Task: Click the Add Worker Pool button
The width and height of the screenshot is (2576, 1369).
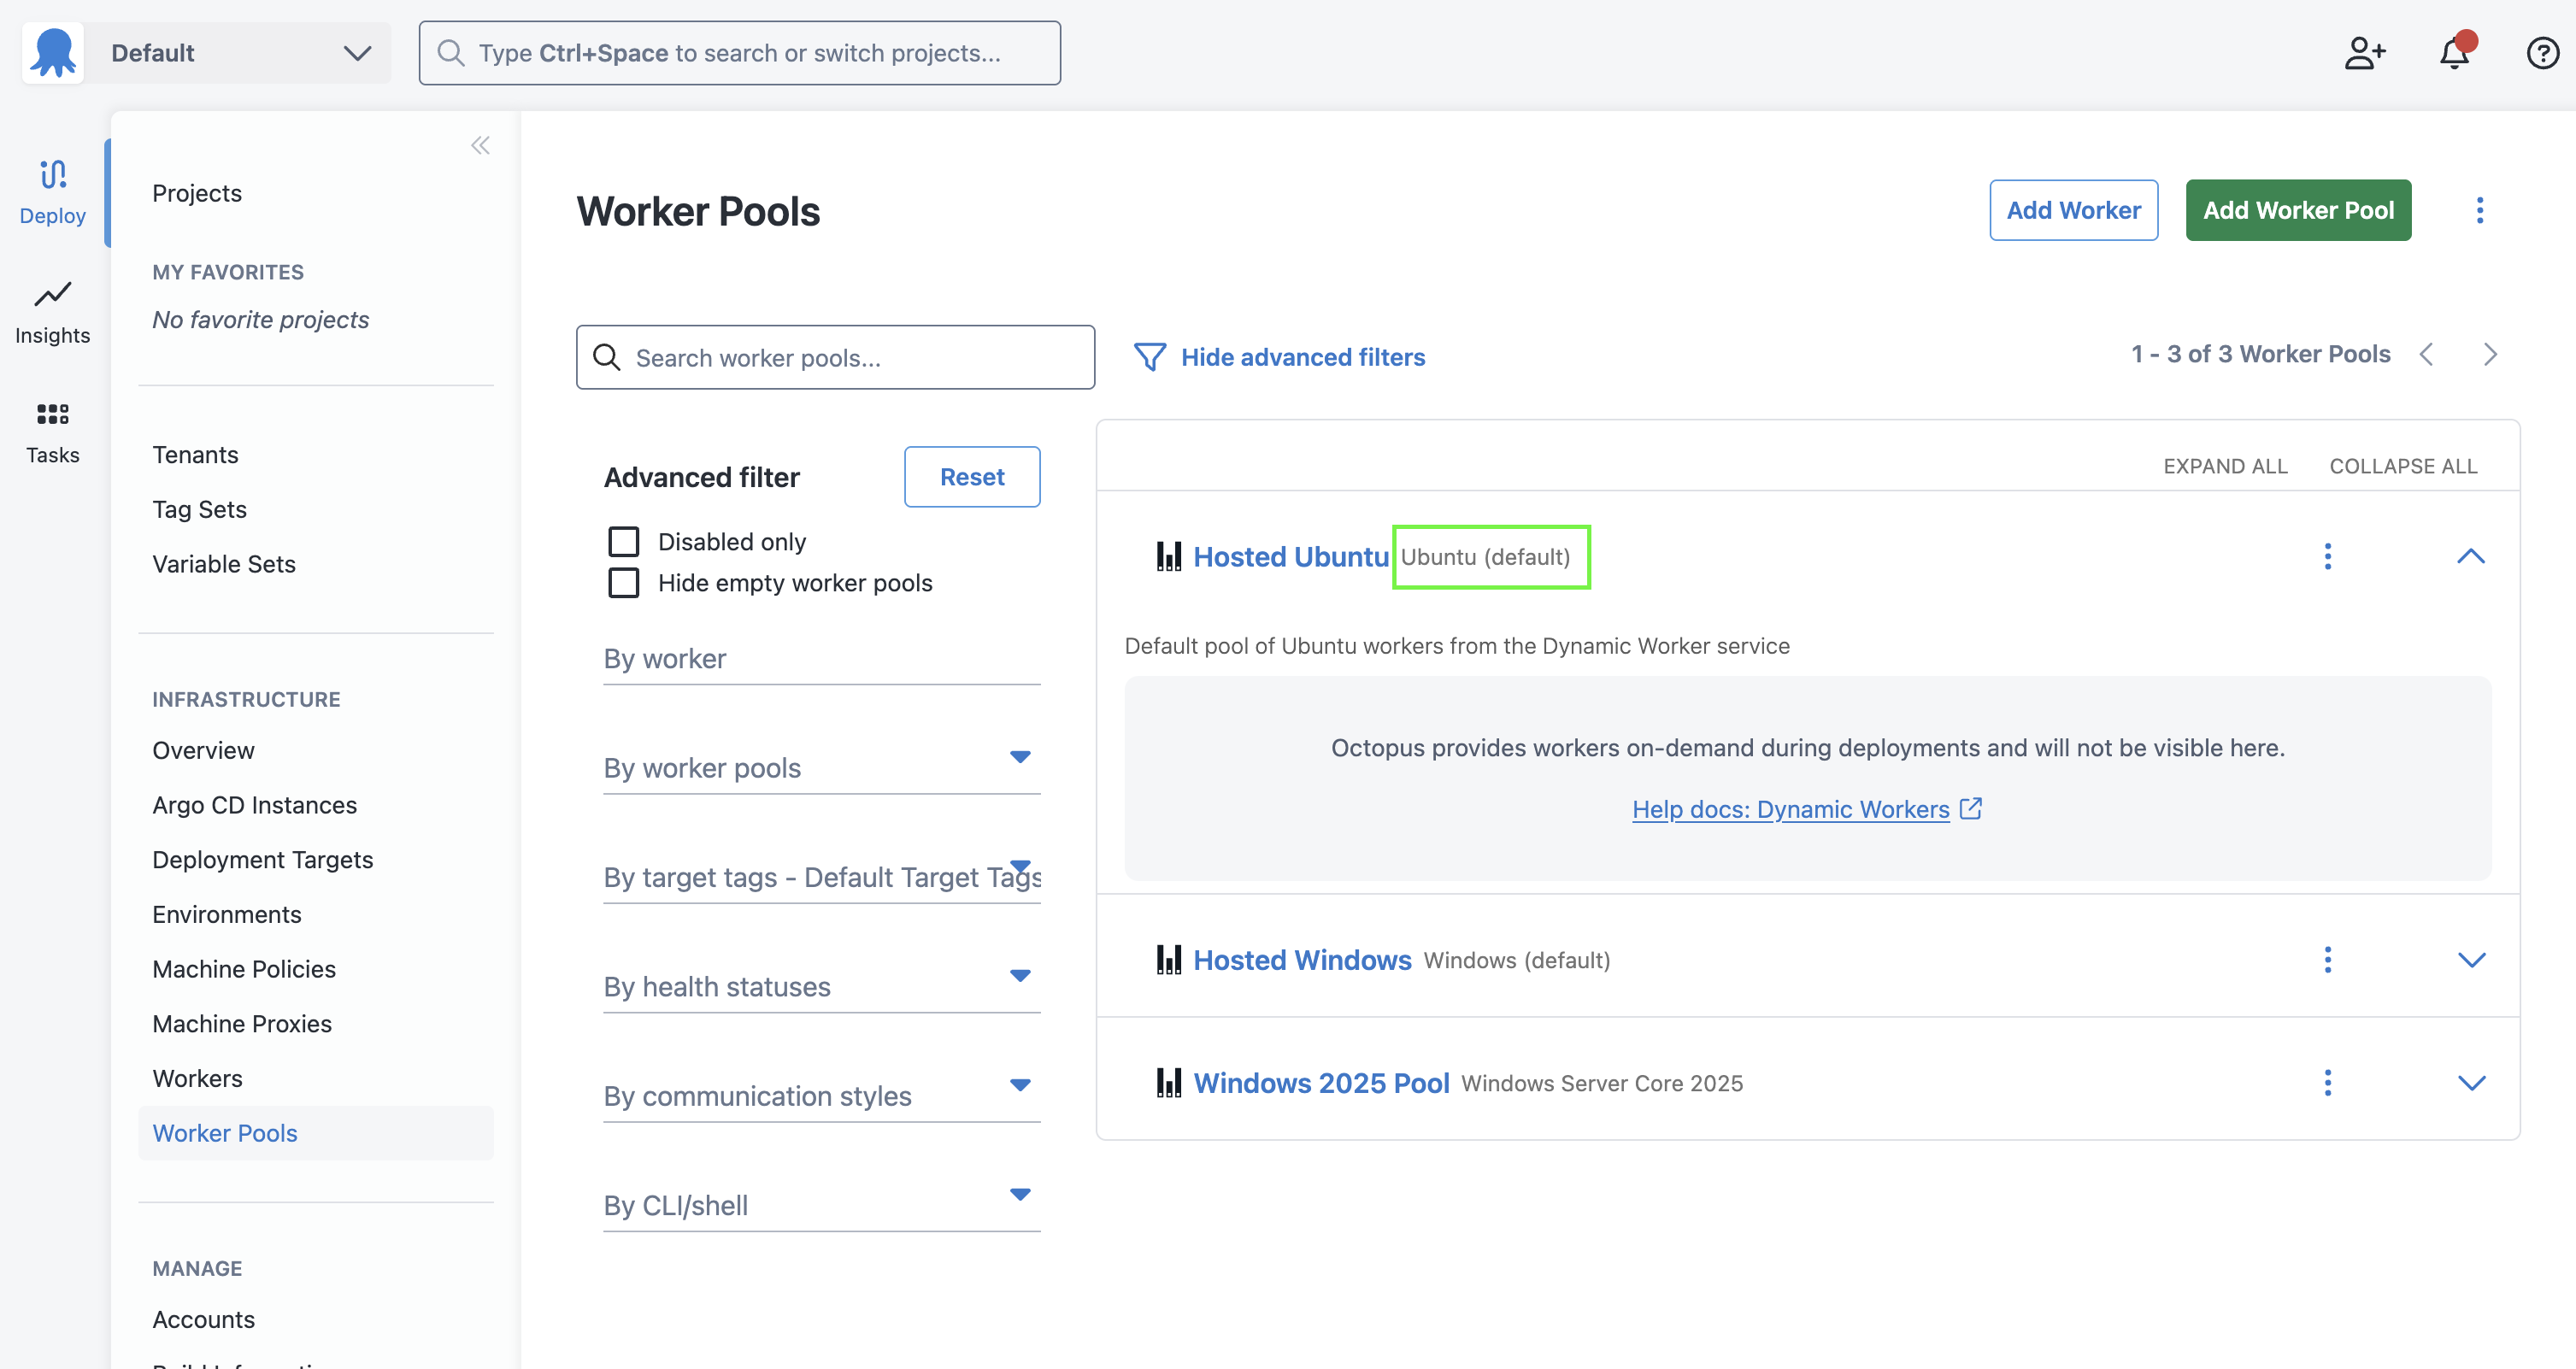Action: (x=2298, y=210)
